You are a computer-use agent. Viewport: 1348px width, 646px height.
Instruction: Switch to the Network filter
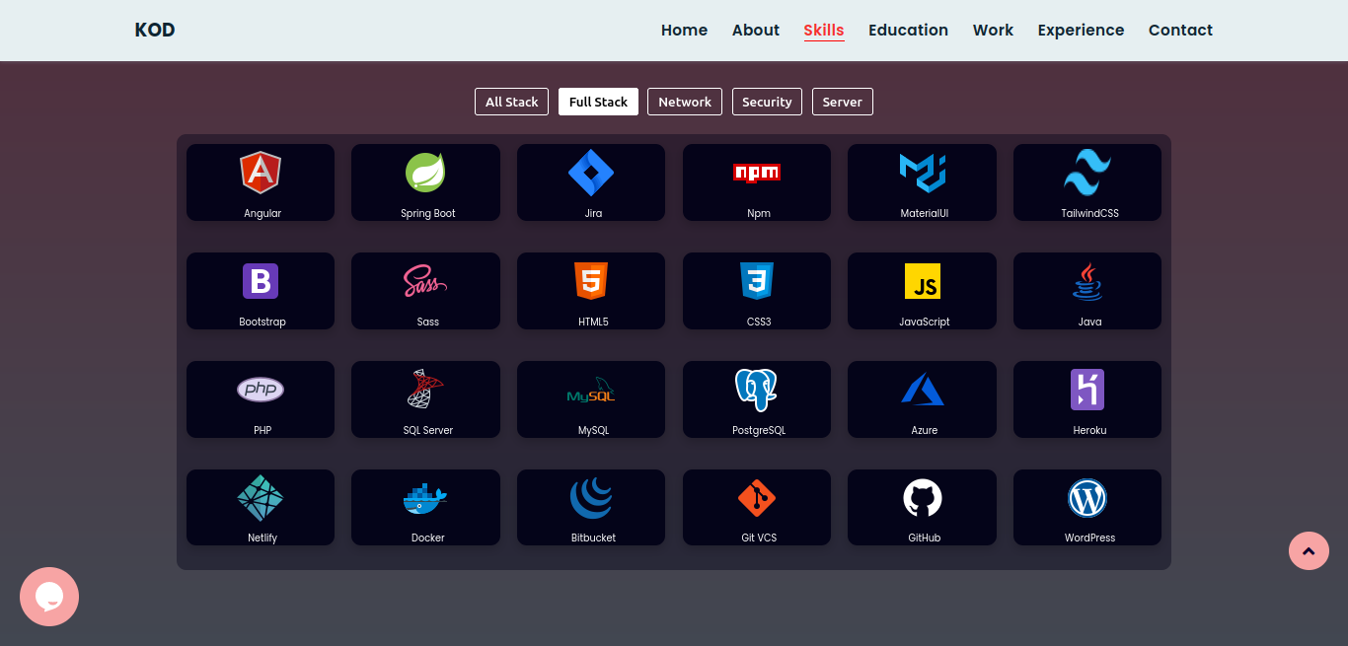pyautogui.click(x=685, y=102)
